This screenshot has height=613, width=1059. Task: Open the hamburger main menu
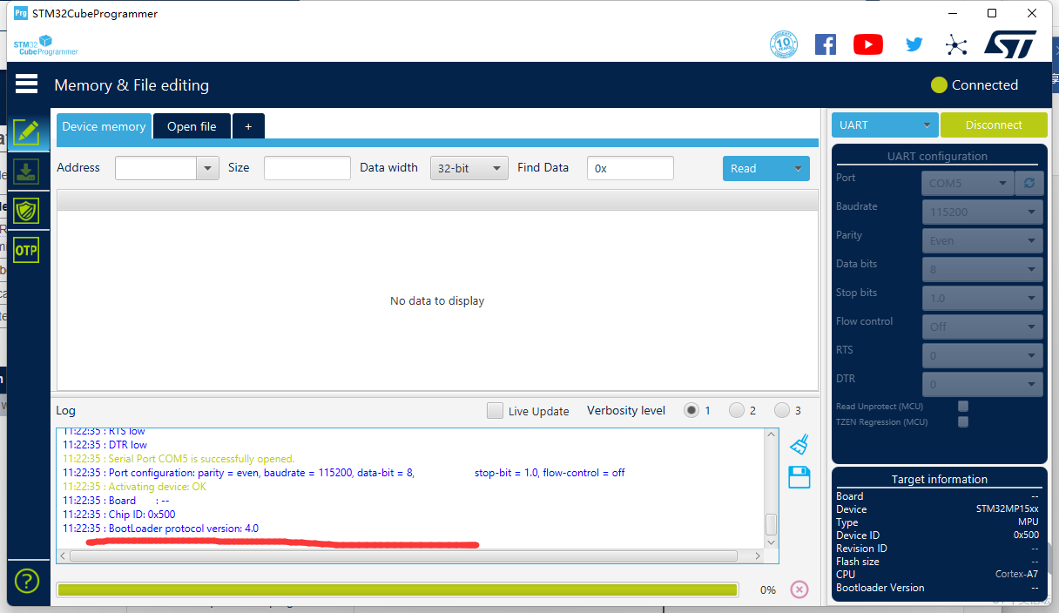click(26, 84)
